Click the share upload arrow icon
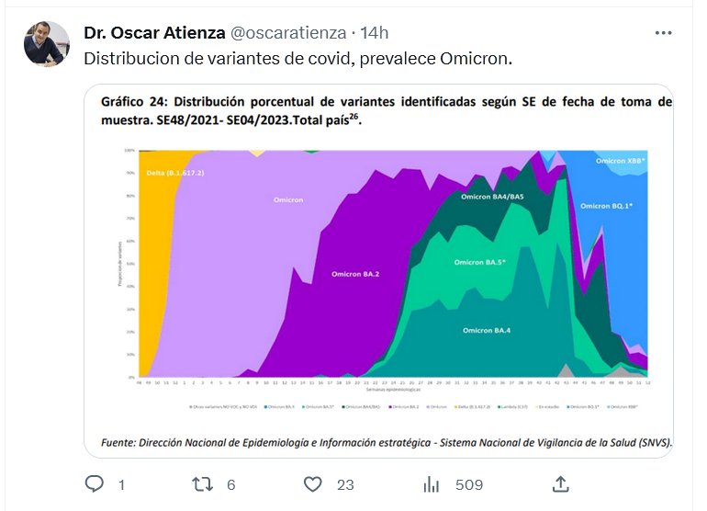 [560, 483]
